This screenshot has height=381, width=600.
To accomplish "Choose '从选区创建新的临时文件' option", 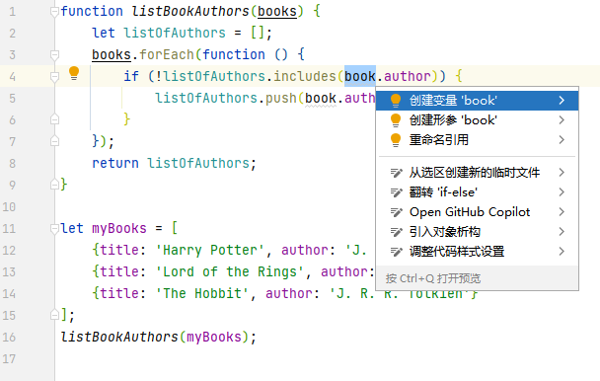I will pyautogui.click(x=477, y=173).
